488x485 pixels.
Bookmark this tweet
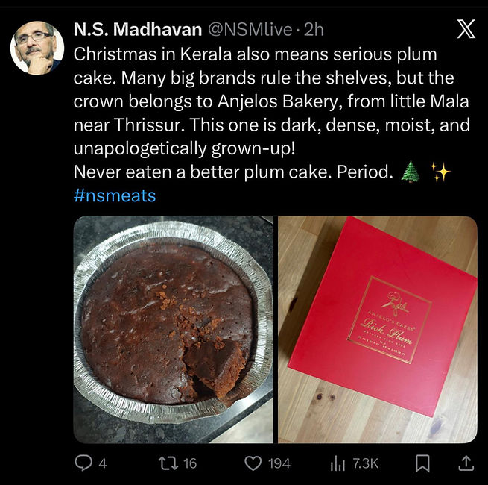(422, 463)
